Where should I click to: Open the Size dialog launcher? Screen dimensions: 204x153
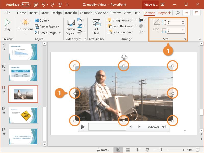185,39
